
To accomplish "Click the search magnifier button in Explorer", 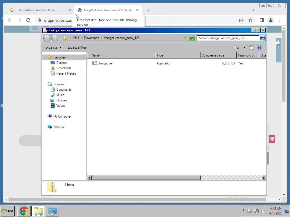I will 263,38.
